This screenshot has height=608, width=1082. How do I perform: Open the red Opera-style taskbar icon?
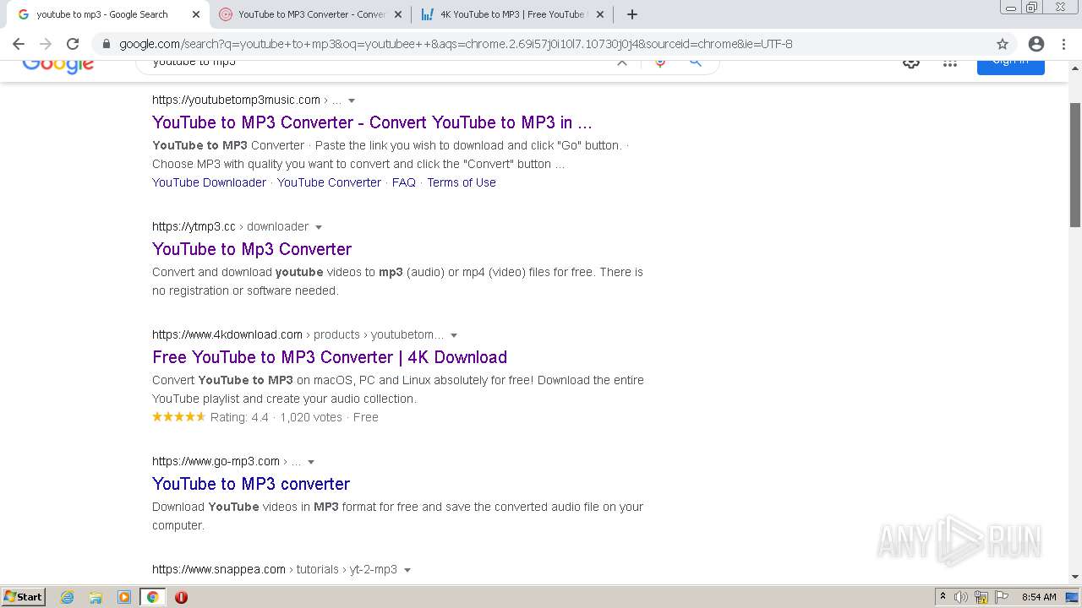pos(181,597)
